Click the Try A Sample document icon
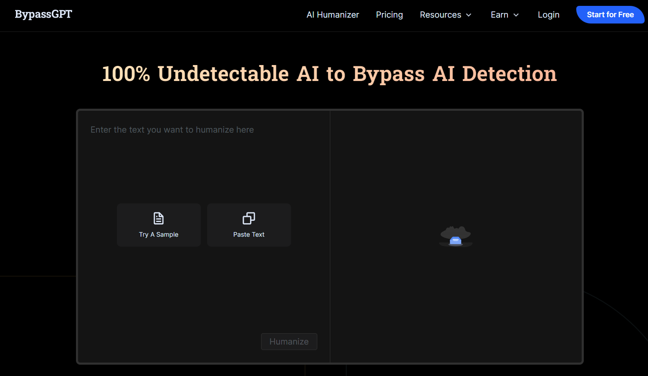The height and width of the screenshot is (376, 648). [159, 218]
